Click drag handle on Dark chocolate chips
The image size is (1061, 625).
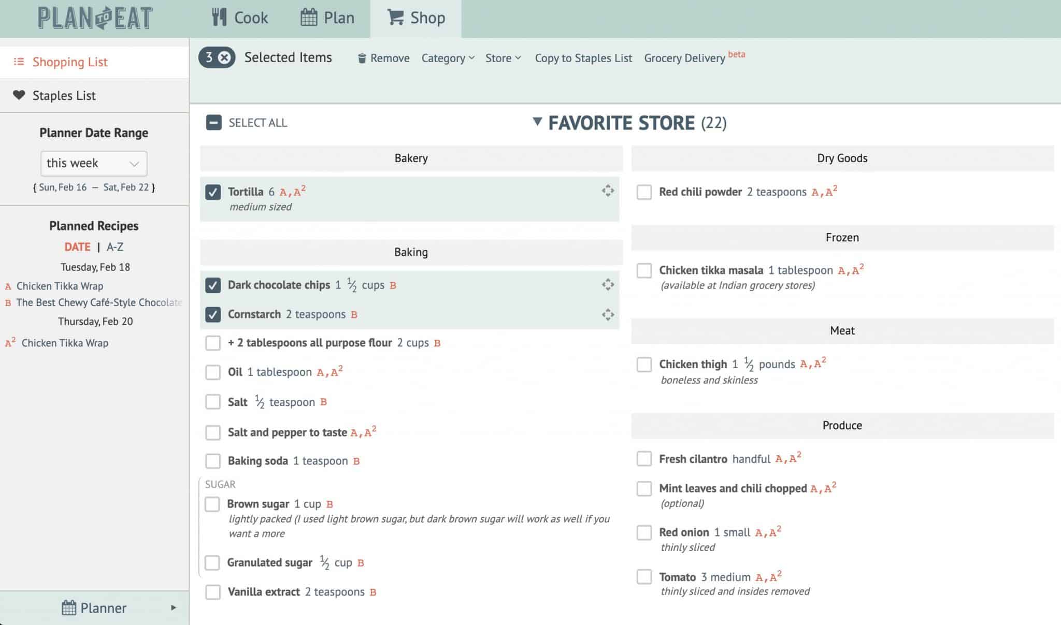(608, 284)
